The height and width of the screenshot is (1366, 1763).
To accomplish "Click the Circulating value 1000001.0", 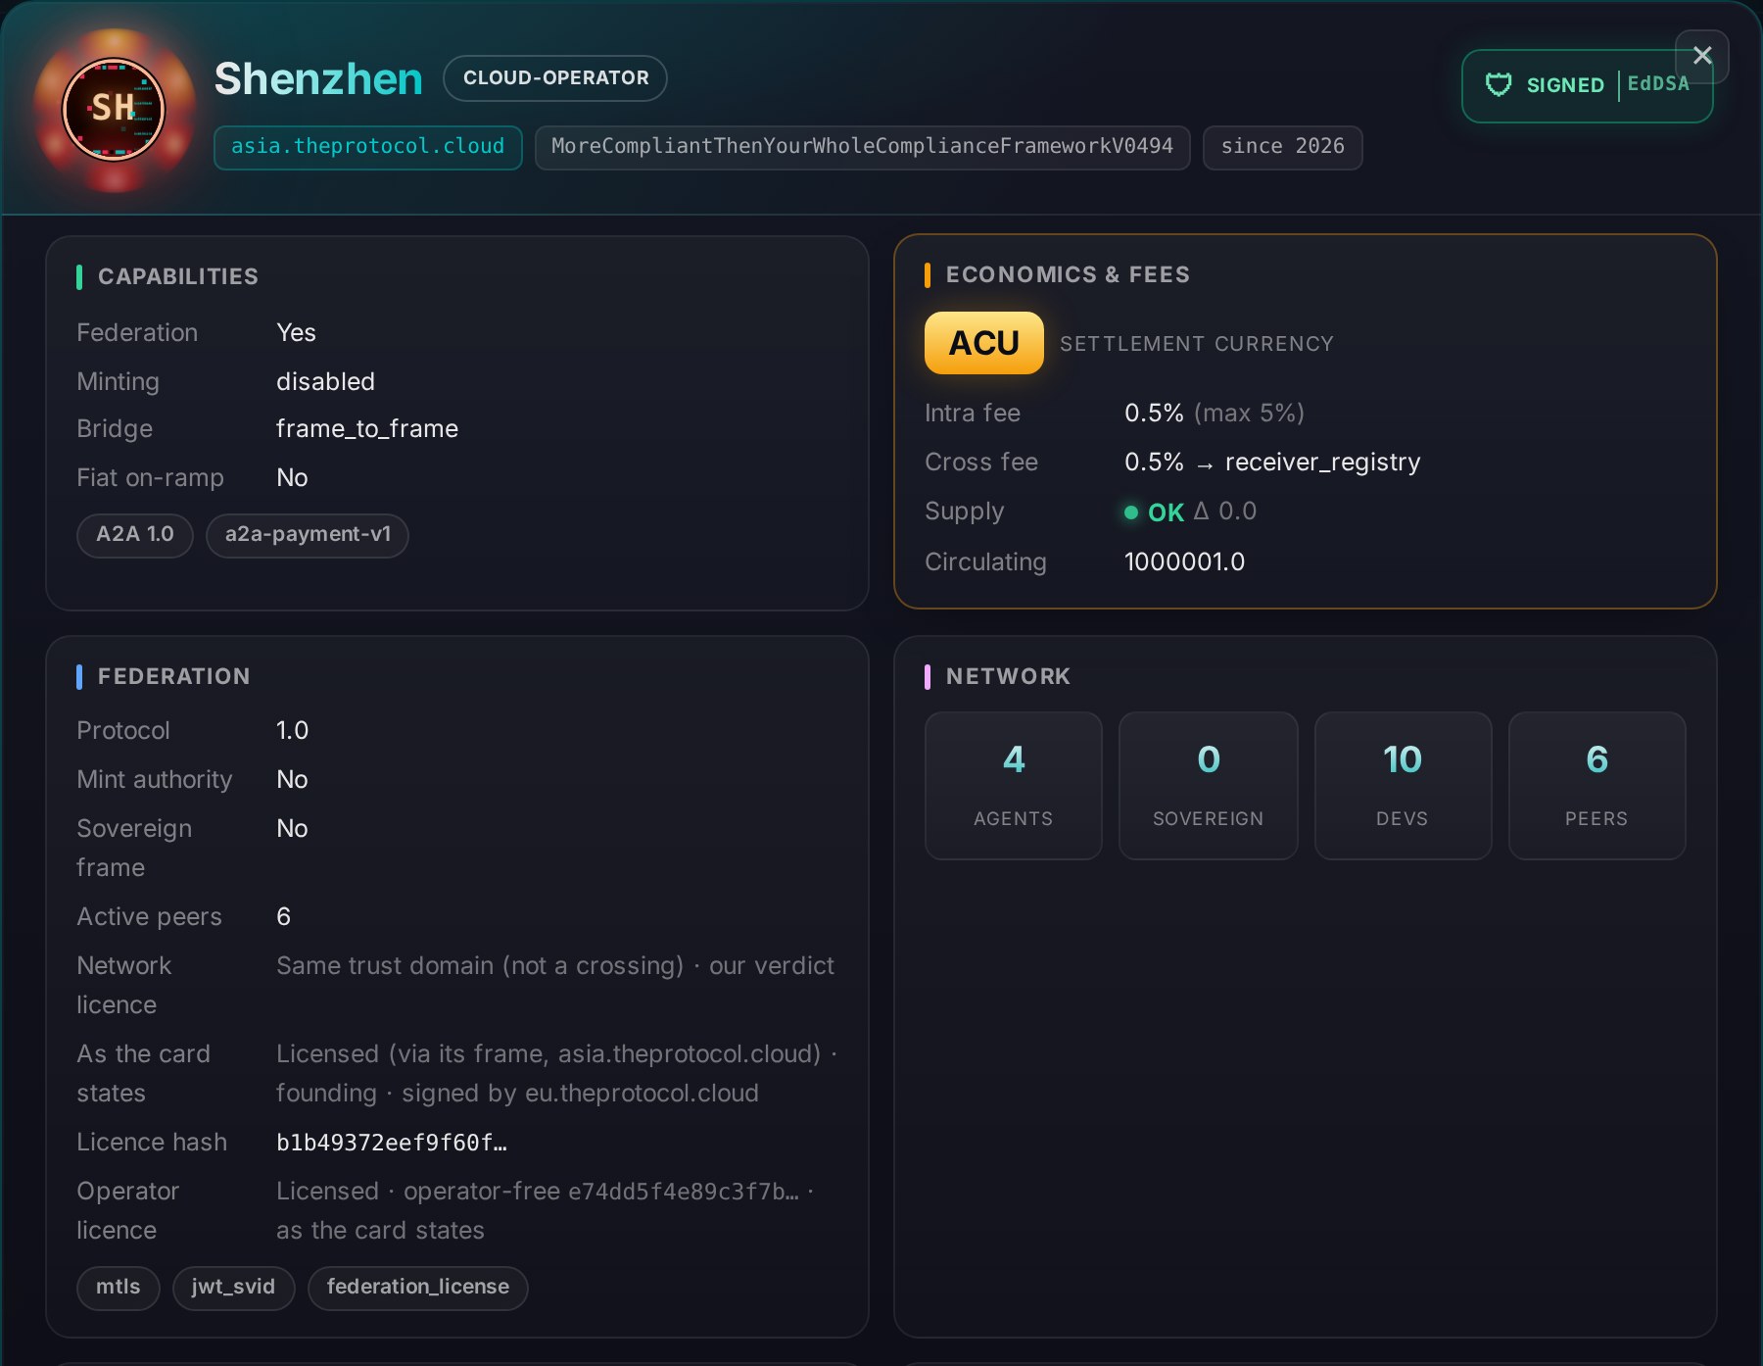I will 1184,562.
